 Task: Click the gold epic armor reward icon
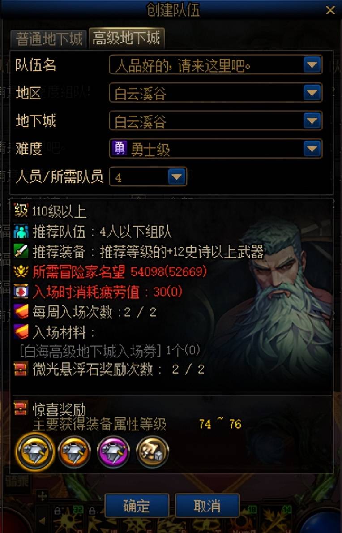[x=35, y=451]
